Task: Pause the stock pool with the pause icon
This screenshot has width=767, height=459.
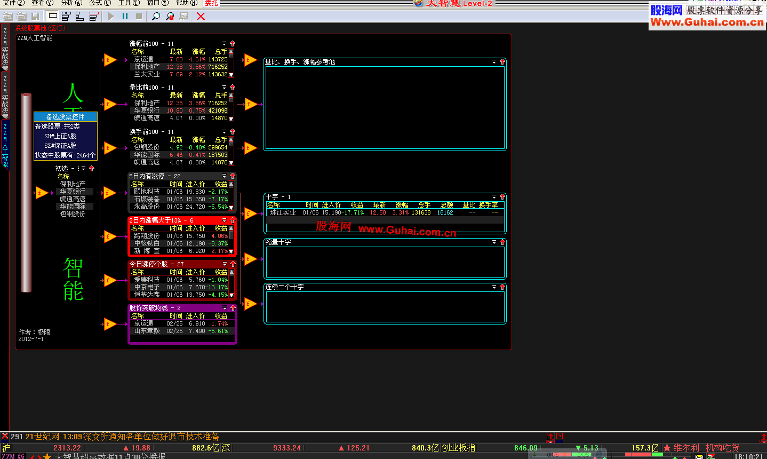Action: 125,17
